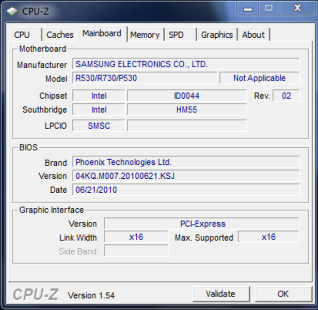This screenshot has width=318, height=310.
Task: Click the chipset ID0044 field
Action: tap(187, 96)
